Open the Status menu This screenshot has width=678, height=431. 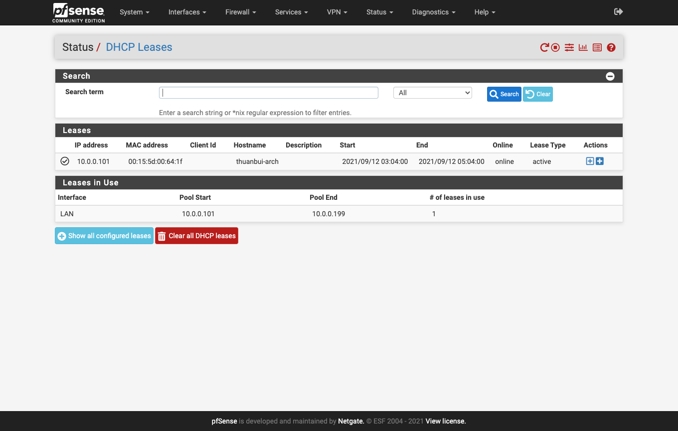tap(380, 12)
